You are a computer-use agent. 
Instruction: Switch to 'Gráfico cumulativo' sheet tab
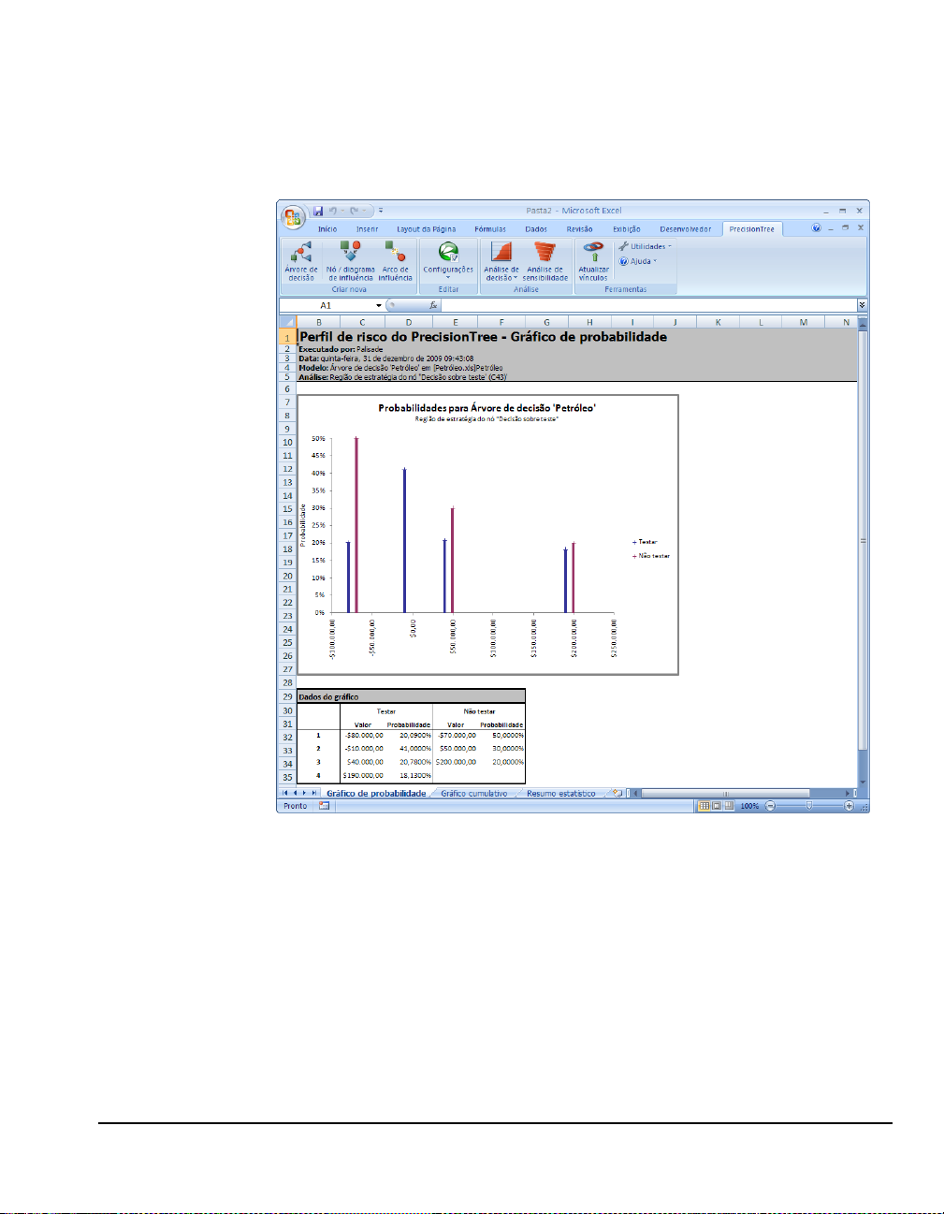(474, 793)
